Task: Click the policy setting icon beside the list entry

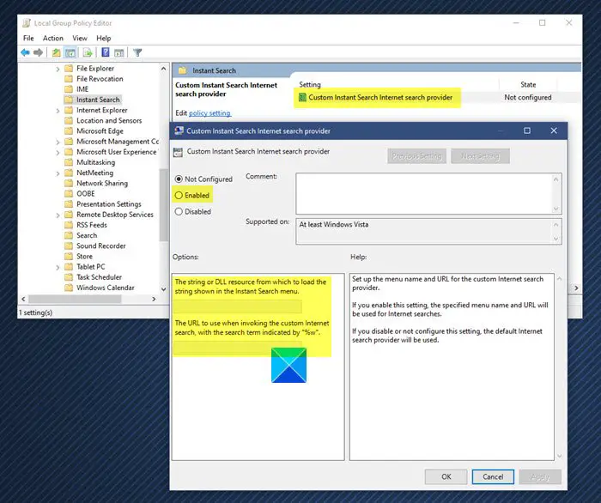Action: point(302,97)
